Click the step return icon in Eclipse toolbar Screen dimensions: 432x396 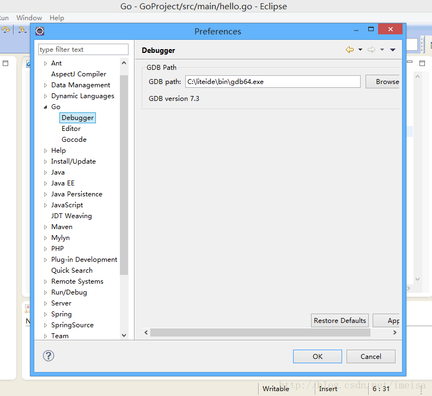coord(22,30)
